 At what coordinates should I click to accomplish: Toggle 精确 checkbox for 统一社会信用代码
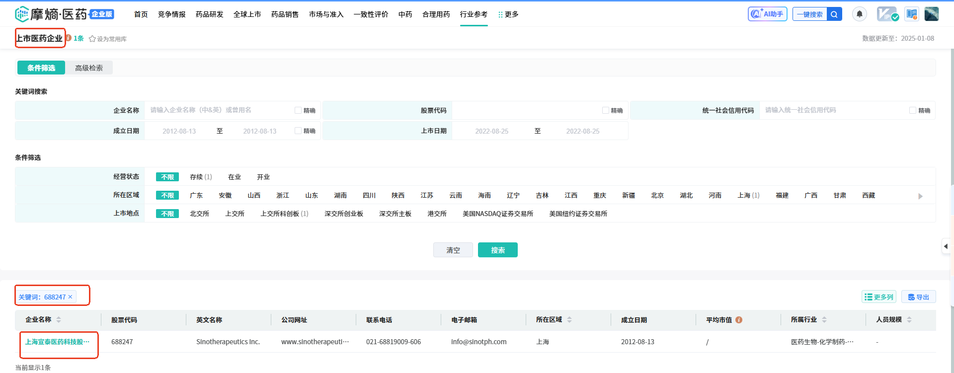[x=913, y=110]
